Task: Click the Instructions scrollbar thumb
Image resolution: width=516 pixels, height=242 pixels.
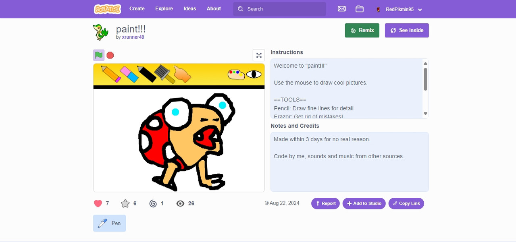Action: (x=425, y=79)
